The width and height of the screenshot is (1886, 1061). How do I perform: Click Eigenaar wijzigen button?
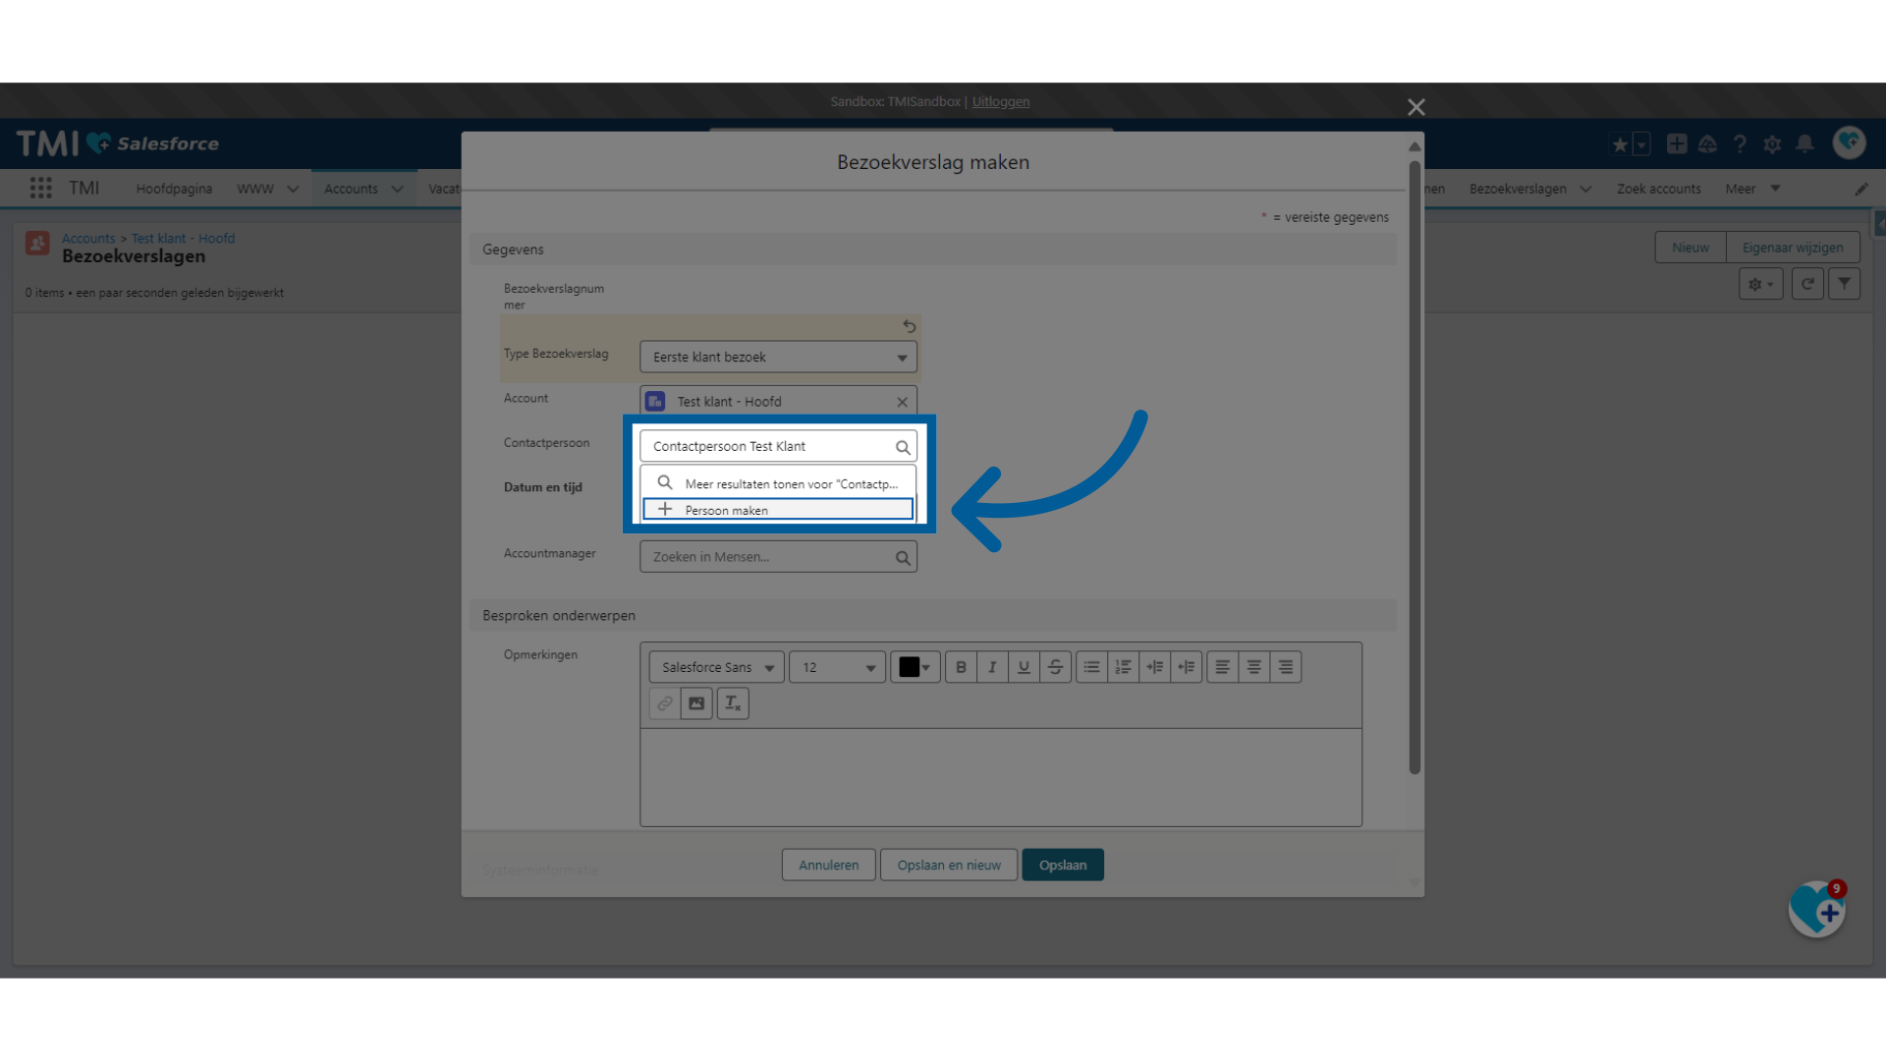tap(1793, 248)
